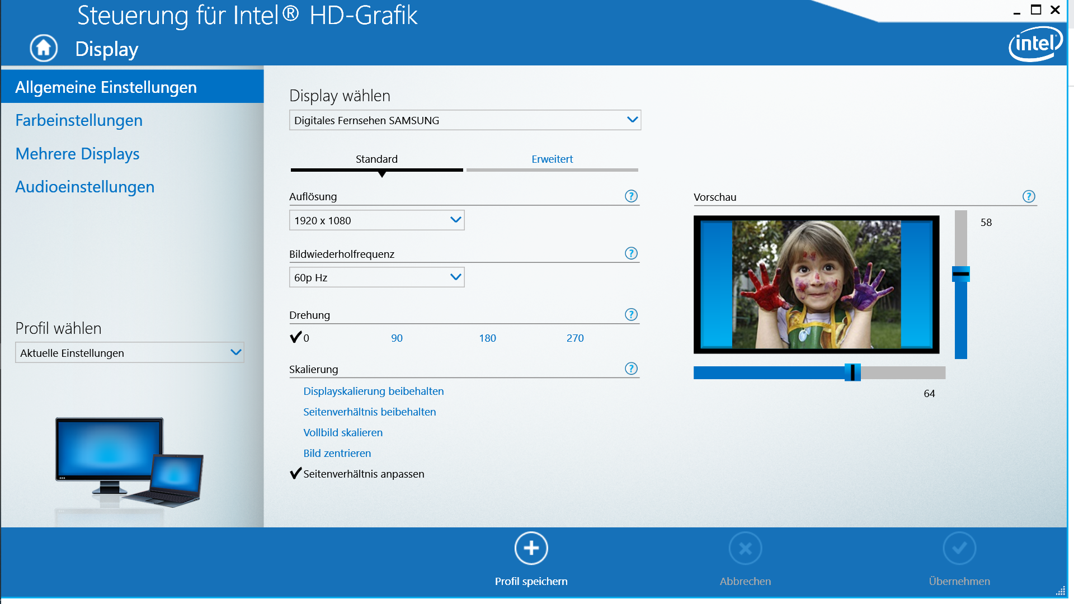Open help icon for Bildwiederholfrequenz
The image size is (1074, 604).
(631, 253)
